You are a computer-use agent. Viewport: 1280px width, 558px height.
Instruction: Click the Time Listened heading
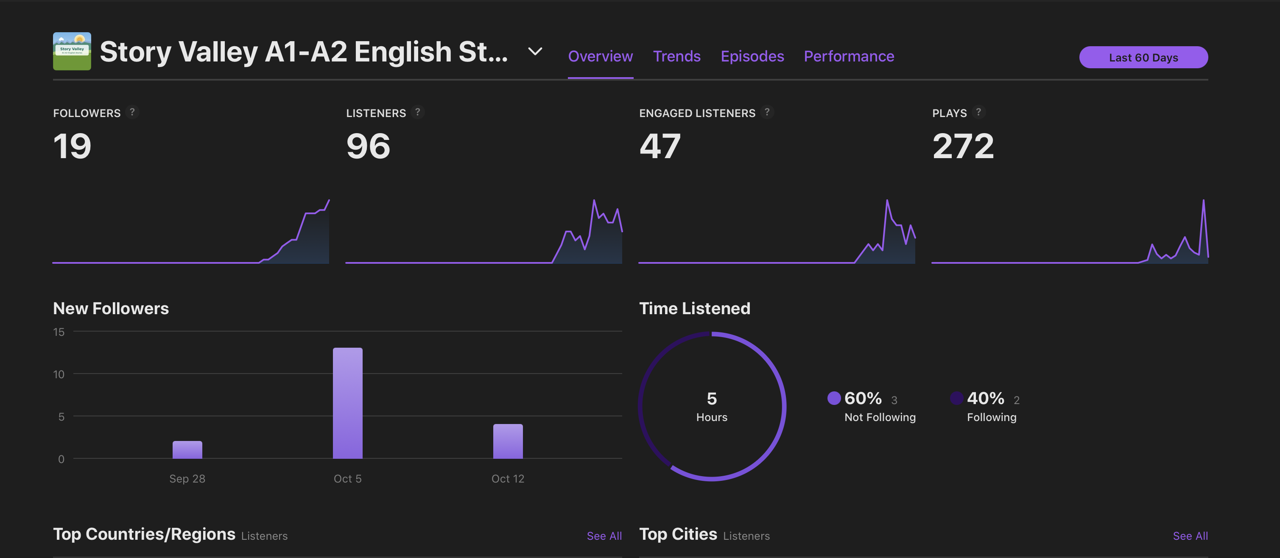[695, 309]
